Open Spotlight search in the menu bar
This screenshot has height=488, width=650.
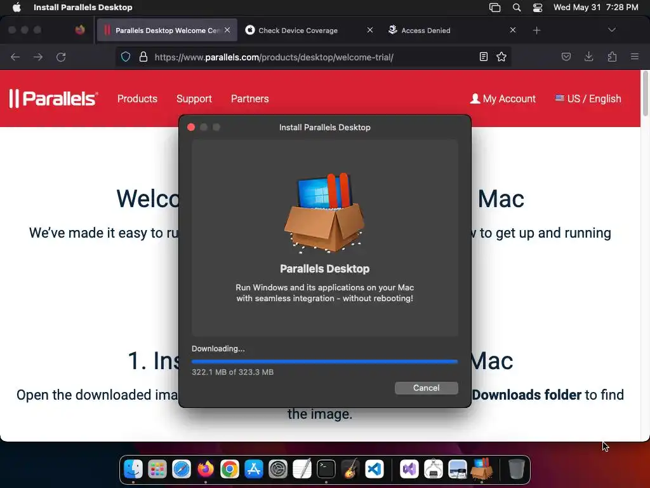tap(517, 7)
